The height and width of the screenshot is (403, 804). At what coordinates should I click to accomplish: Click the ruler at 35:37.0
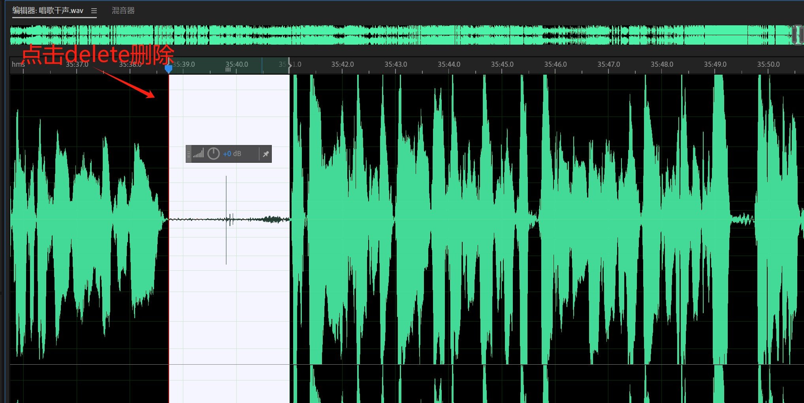pos(77,64)
